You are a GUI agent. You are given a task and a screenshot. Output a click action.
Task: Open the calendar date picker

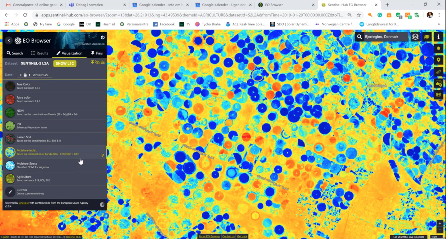(x=25, y=75)
